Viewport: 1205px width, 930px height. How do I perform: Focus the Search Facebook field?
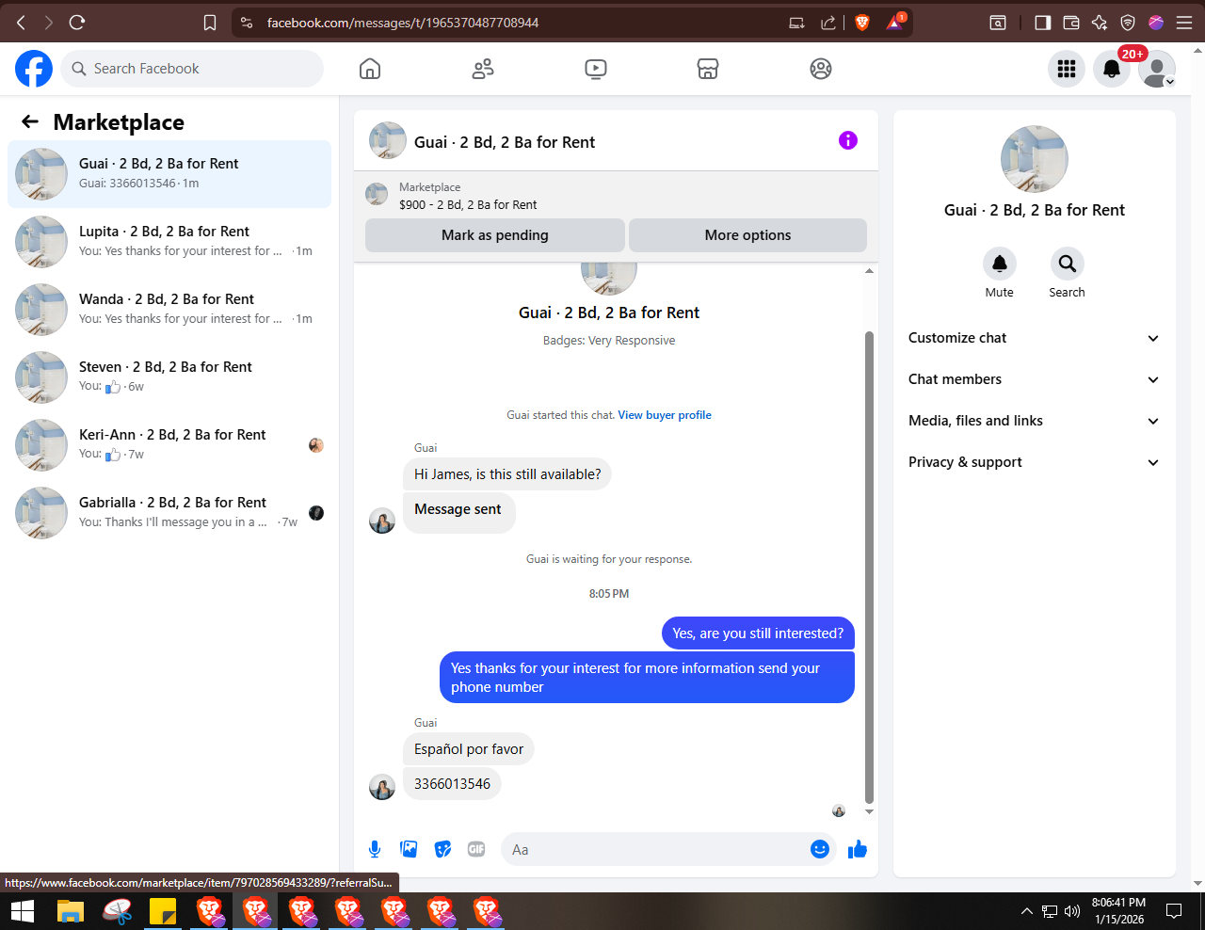(193, 69)
